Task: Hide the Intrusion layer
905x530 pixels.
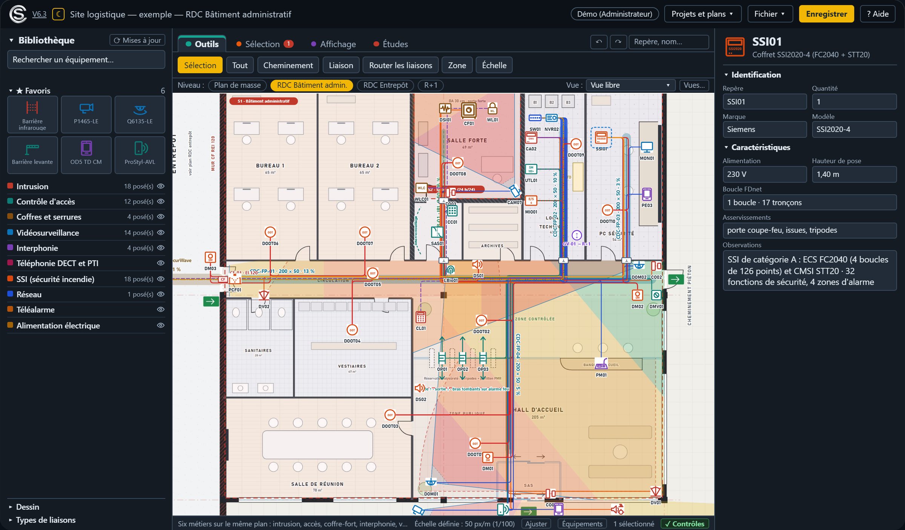Action: point(161,186)
